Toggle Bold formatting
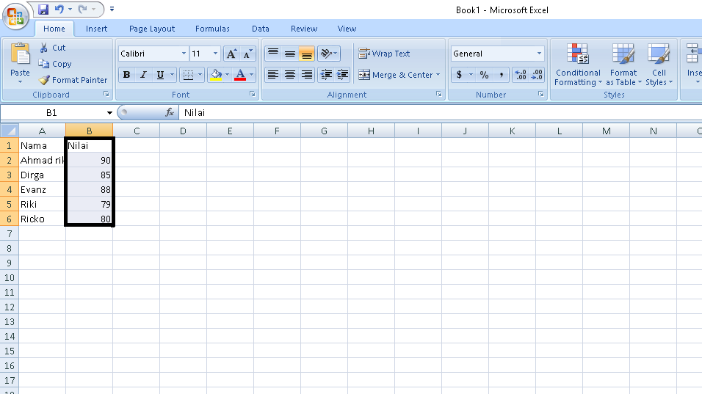Viewport: 702px width, 394px height. [x=127, y=75]
